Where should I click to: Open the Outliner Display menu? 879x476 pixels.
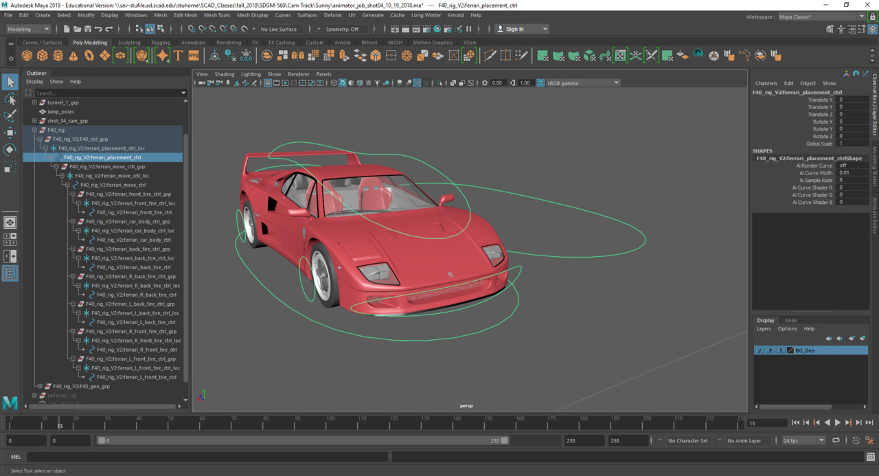tap(34, 82)
